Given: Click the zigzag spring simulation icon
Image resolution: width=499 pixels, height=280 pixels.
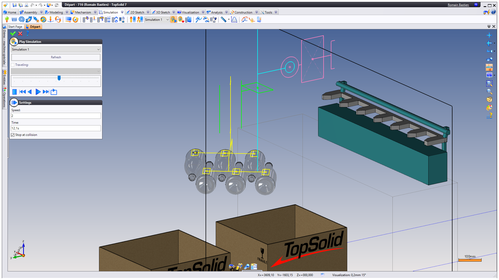Looking at the screenshot, I should coord(14,19).
